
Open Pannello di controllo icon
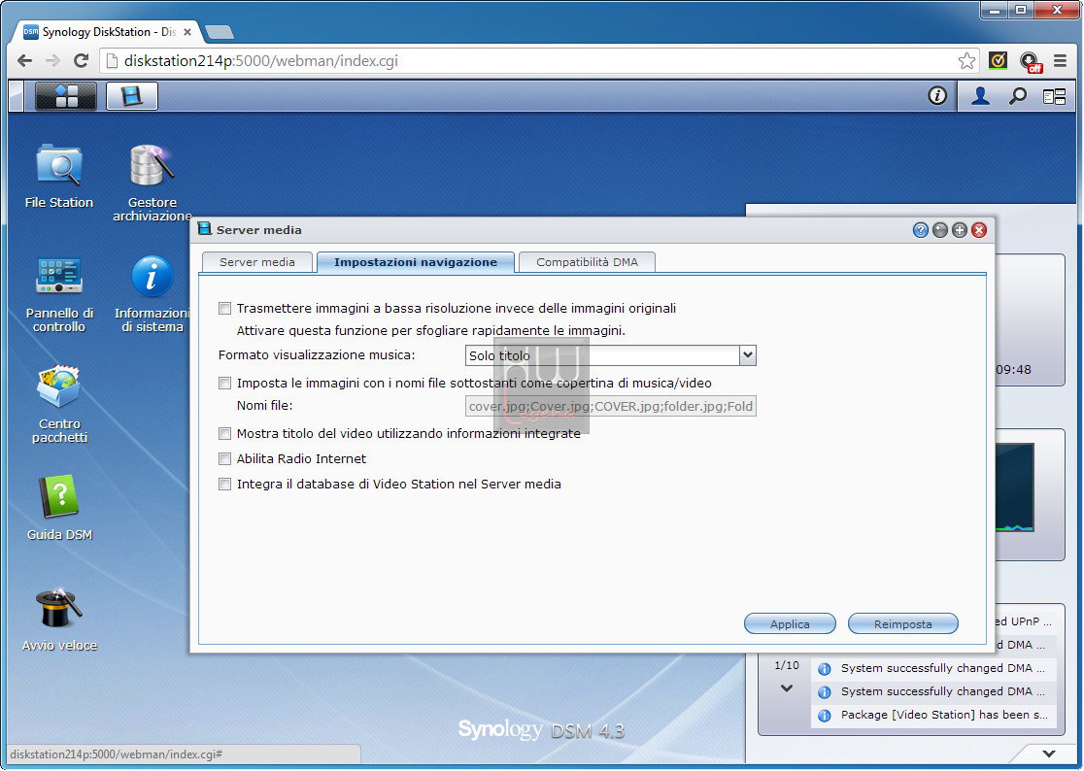[x=59, y=293]
